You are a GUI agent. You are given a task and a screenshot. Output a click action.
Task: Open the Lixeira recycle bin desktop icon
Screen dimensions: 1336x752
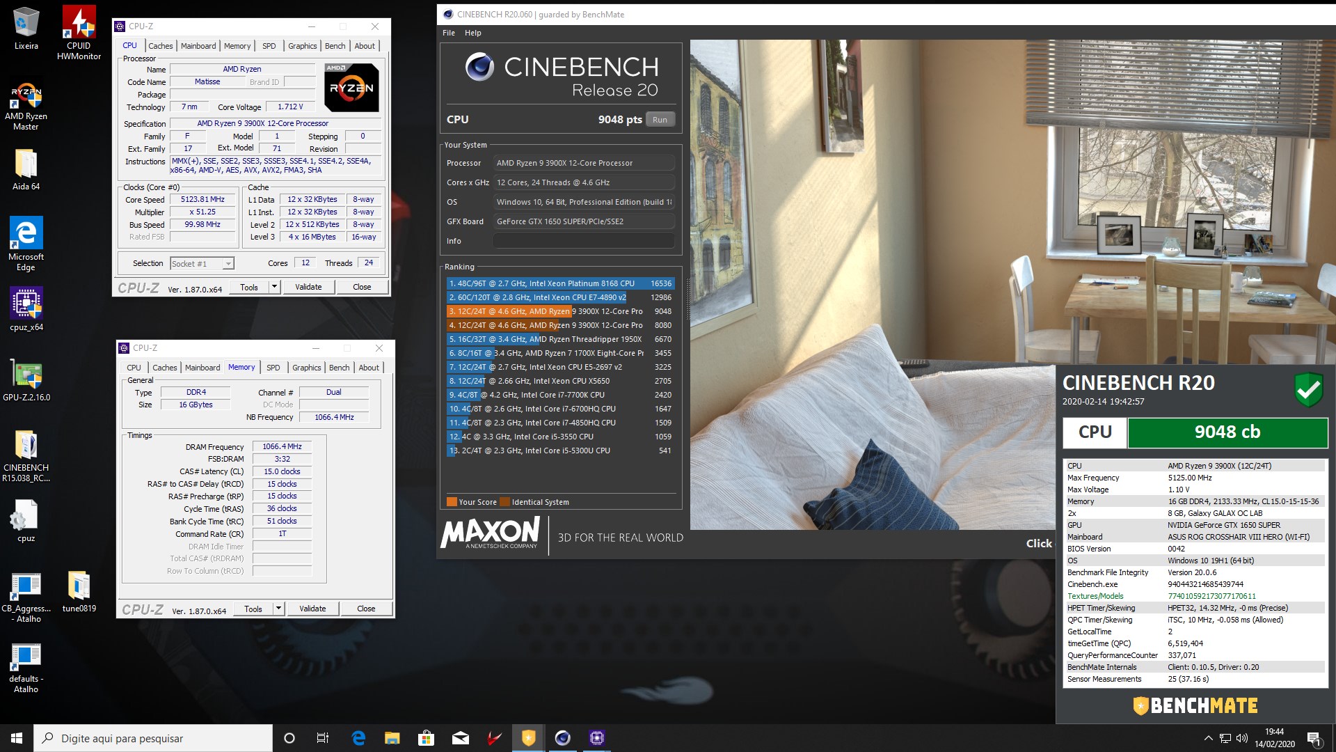point(26,28)
